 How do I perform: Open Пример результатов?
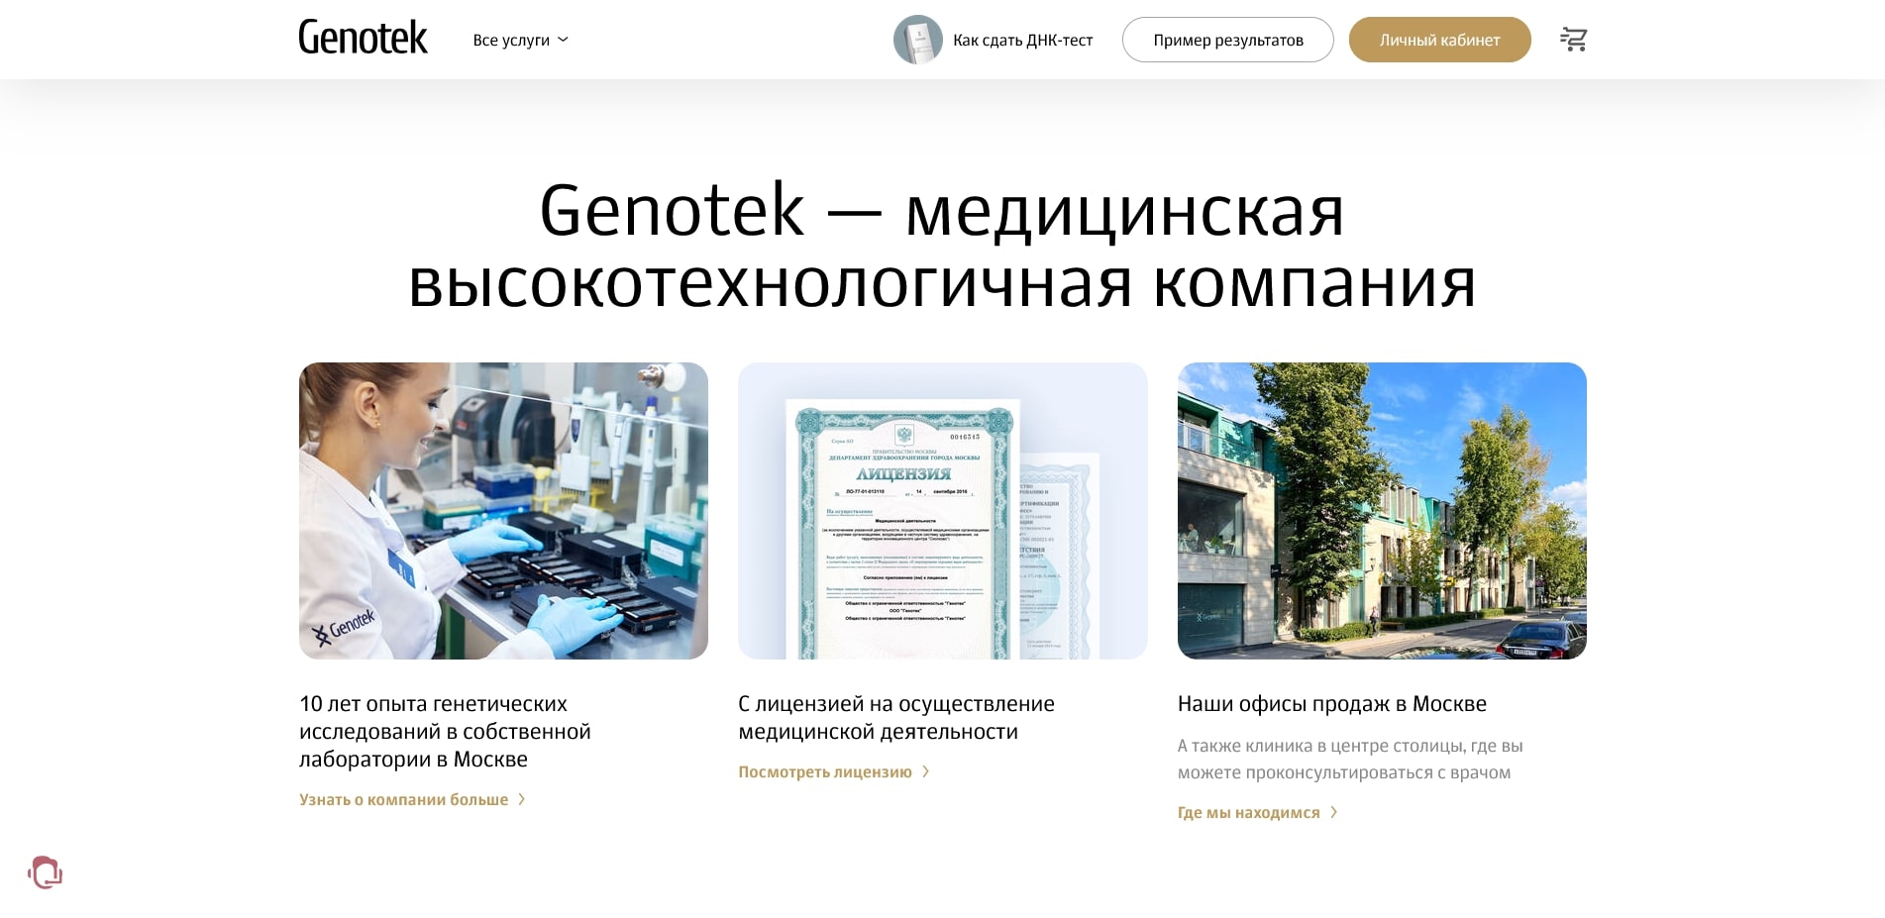[x=1227, y=40]
